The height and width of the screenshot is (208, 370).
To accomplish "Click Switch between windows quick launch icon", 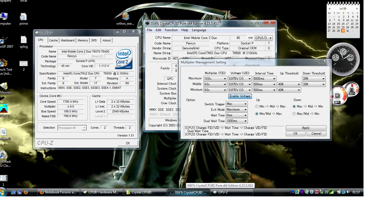I will click(20, 192).
